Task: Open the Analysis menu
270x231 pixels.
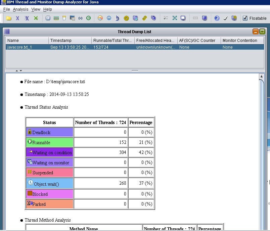Action: [20, 9]
